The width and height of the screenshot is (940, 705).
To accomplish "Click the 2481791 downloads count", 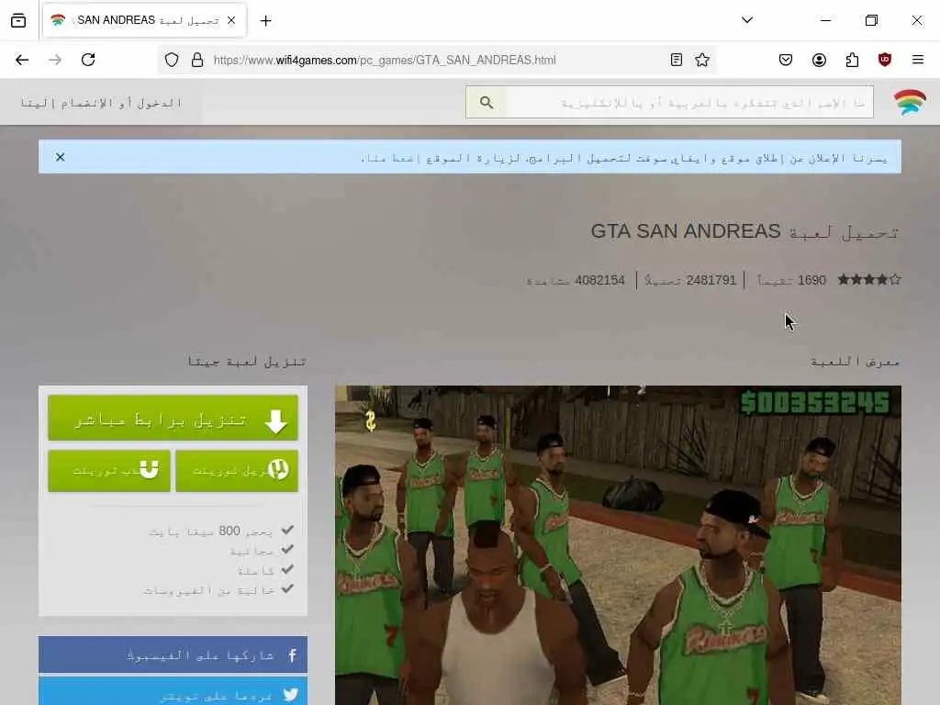I will point(690,280).
